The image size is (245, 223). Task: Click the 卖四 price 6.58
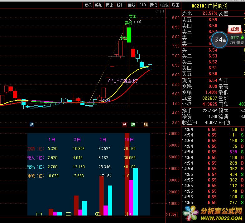[213, 26]
